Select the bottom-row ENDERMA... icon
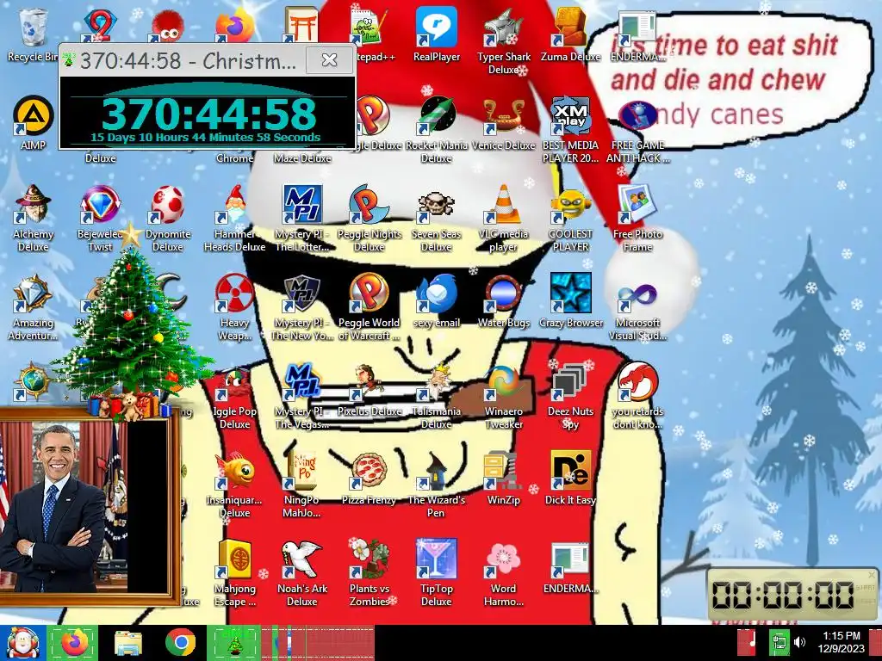 coord(570,567)
